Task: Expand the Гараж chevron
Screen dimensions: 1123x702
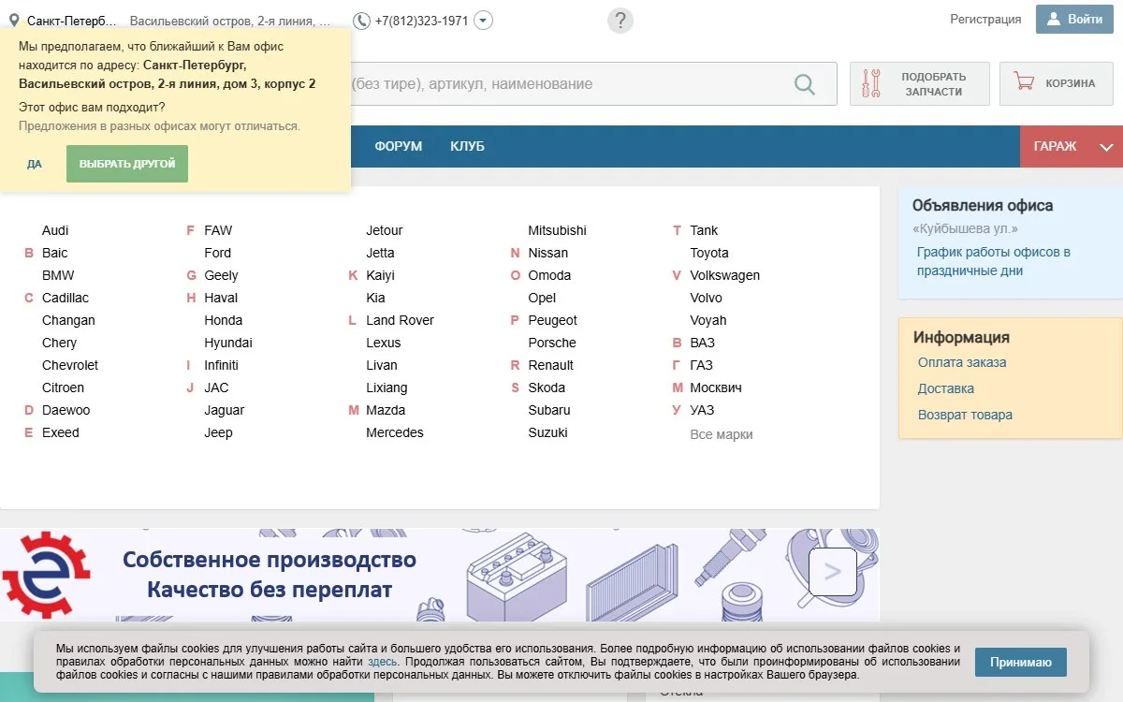Action: [x=1106, y=147]
